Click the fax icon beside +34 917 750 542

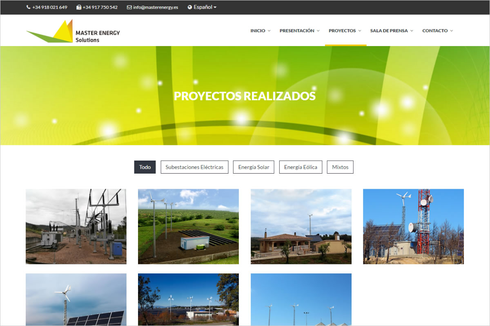click(79, 7)
